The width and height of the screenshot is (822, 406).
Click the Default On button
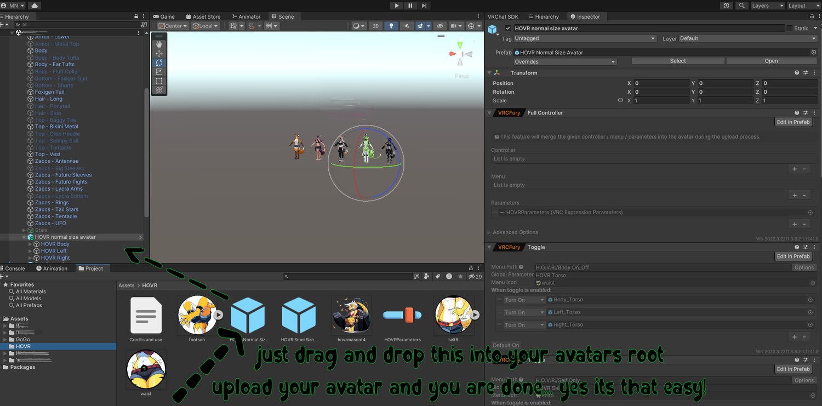click(506, 345)
